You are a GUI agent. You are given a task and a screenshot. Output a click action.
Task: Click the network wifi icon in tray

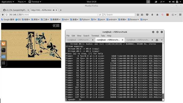coord(170,2)
